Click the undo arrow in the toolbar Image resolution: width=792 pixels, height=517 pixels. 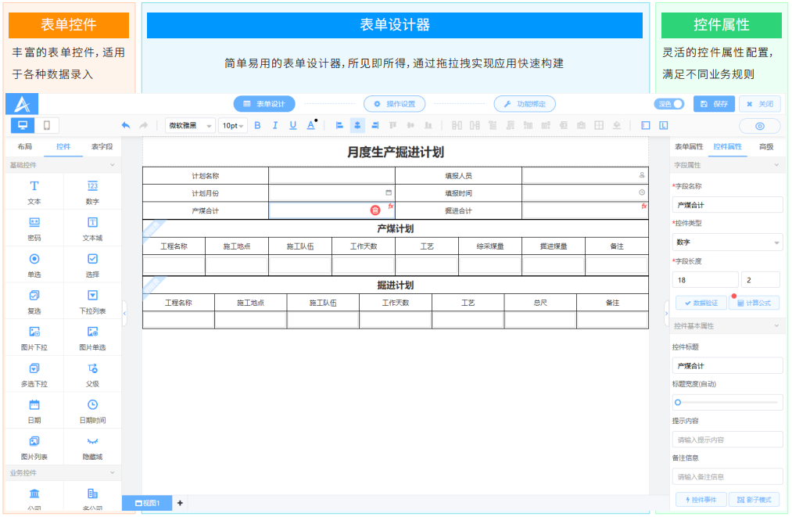(126, 125)
